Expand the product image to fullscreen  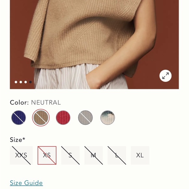(166, 76)
